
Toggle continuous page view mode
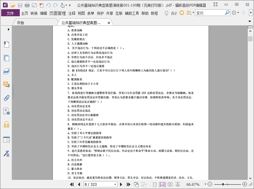coord(162,184)
